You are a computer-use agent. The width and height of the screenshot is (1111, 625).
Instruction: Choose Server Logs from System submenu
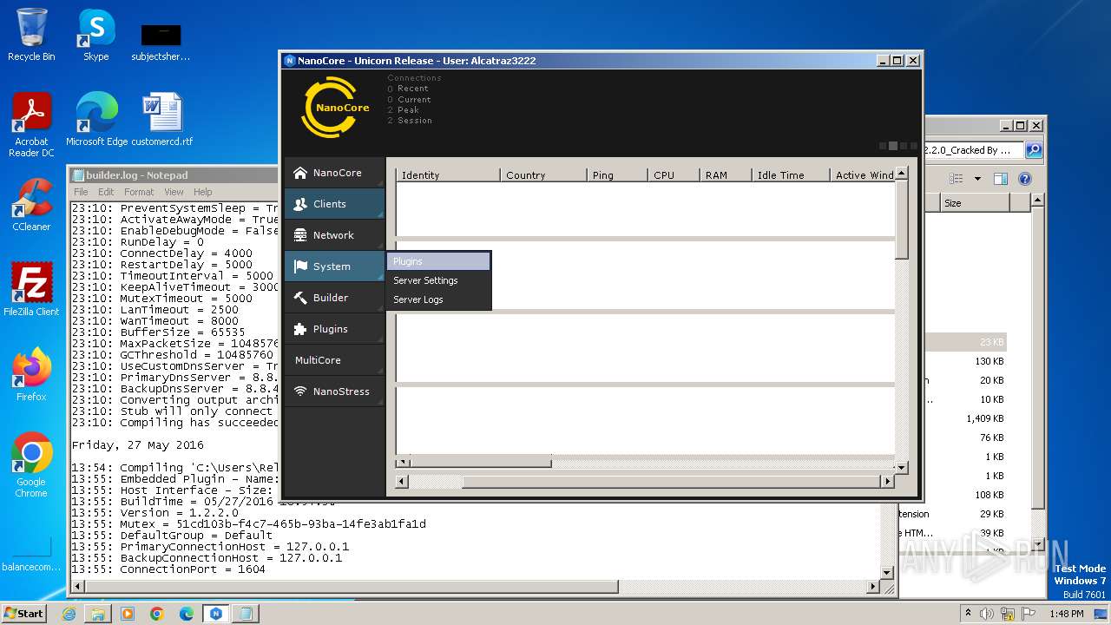(439, 299)
